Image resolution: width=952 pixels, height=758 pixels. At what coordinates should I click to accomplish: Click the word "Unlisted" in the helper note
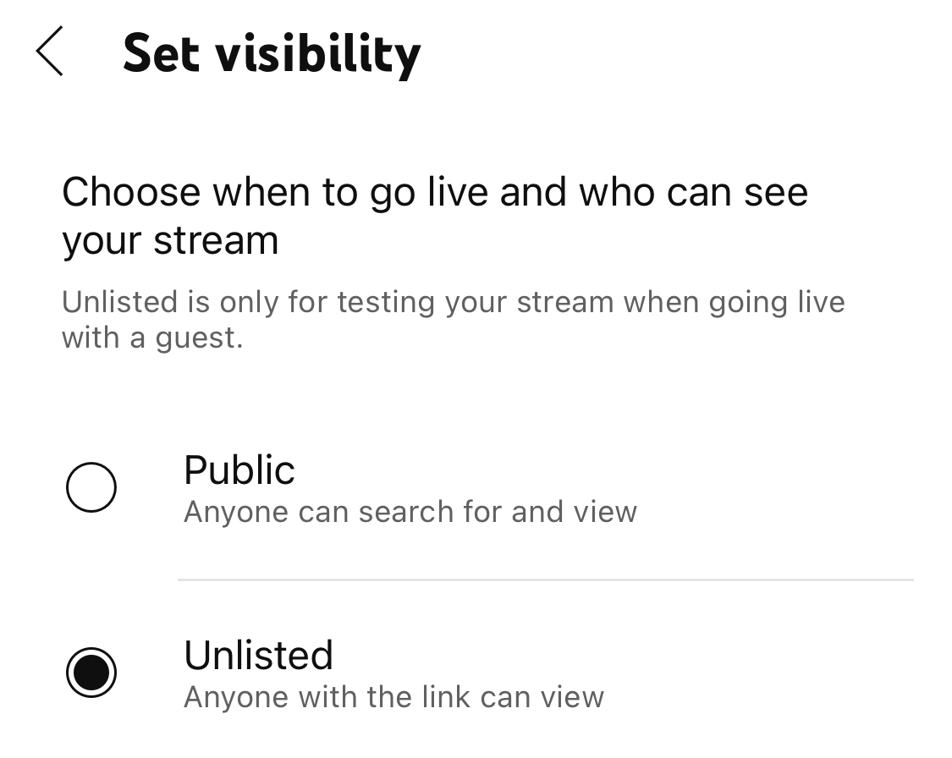click(118, 302)
